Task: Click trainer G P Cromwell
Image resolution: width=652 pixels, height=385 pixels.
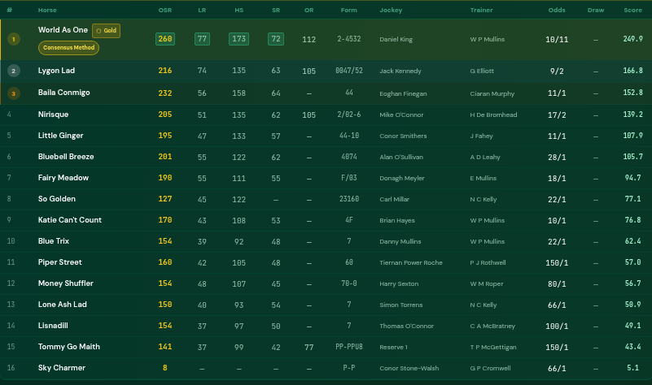Action: pos(490,369)
